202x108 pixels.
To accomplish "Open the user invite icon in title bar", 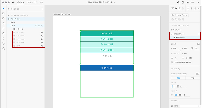I will click(x=178, y=3).
